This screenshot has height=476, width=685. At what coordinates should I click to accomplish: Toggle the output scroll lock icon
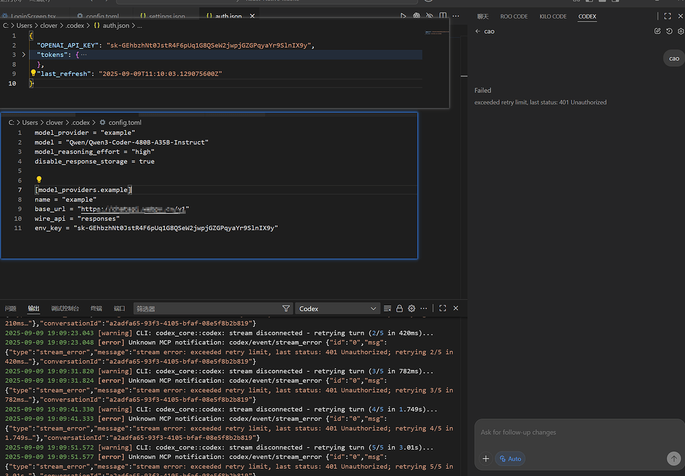tap(399, 309)
